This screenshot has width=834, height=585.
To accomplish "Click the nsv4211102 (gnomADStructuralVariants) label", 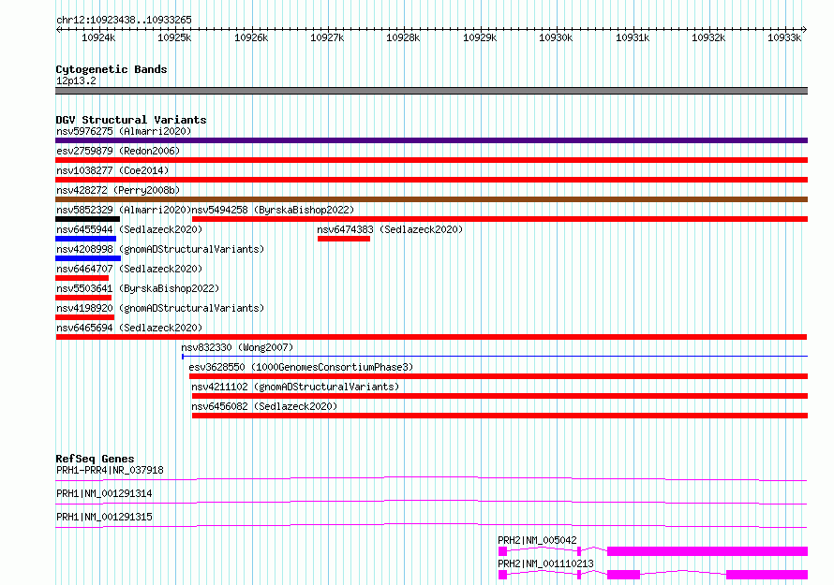I will coord(295,387).
